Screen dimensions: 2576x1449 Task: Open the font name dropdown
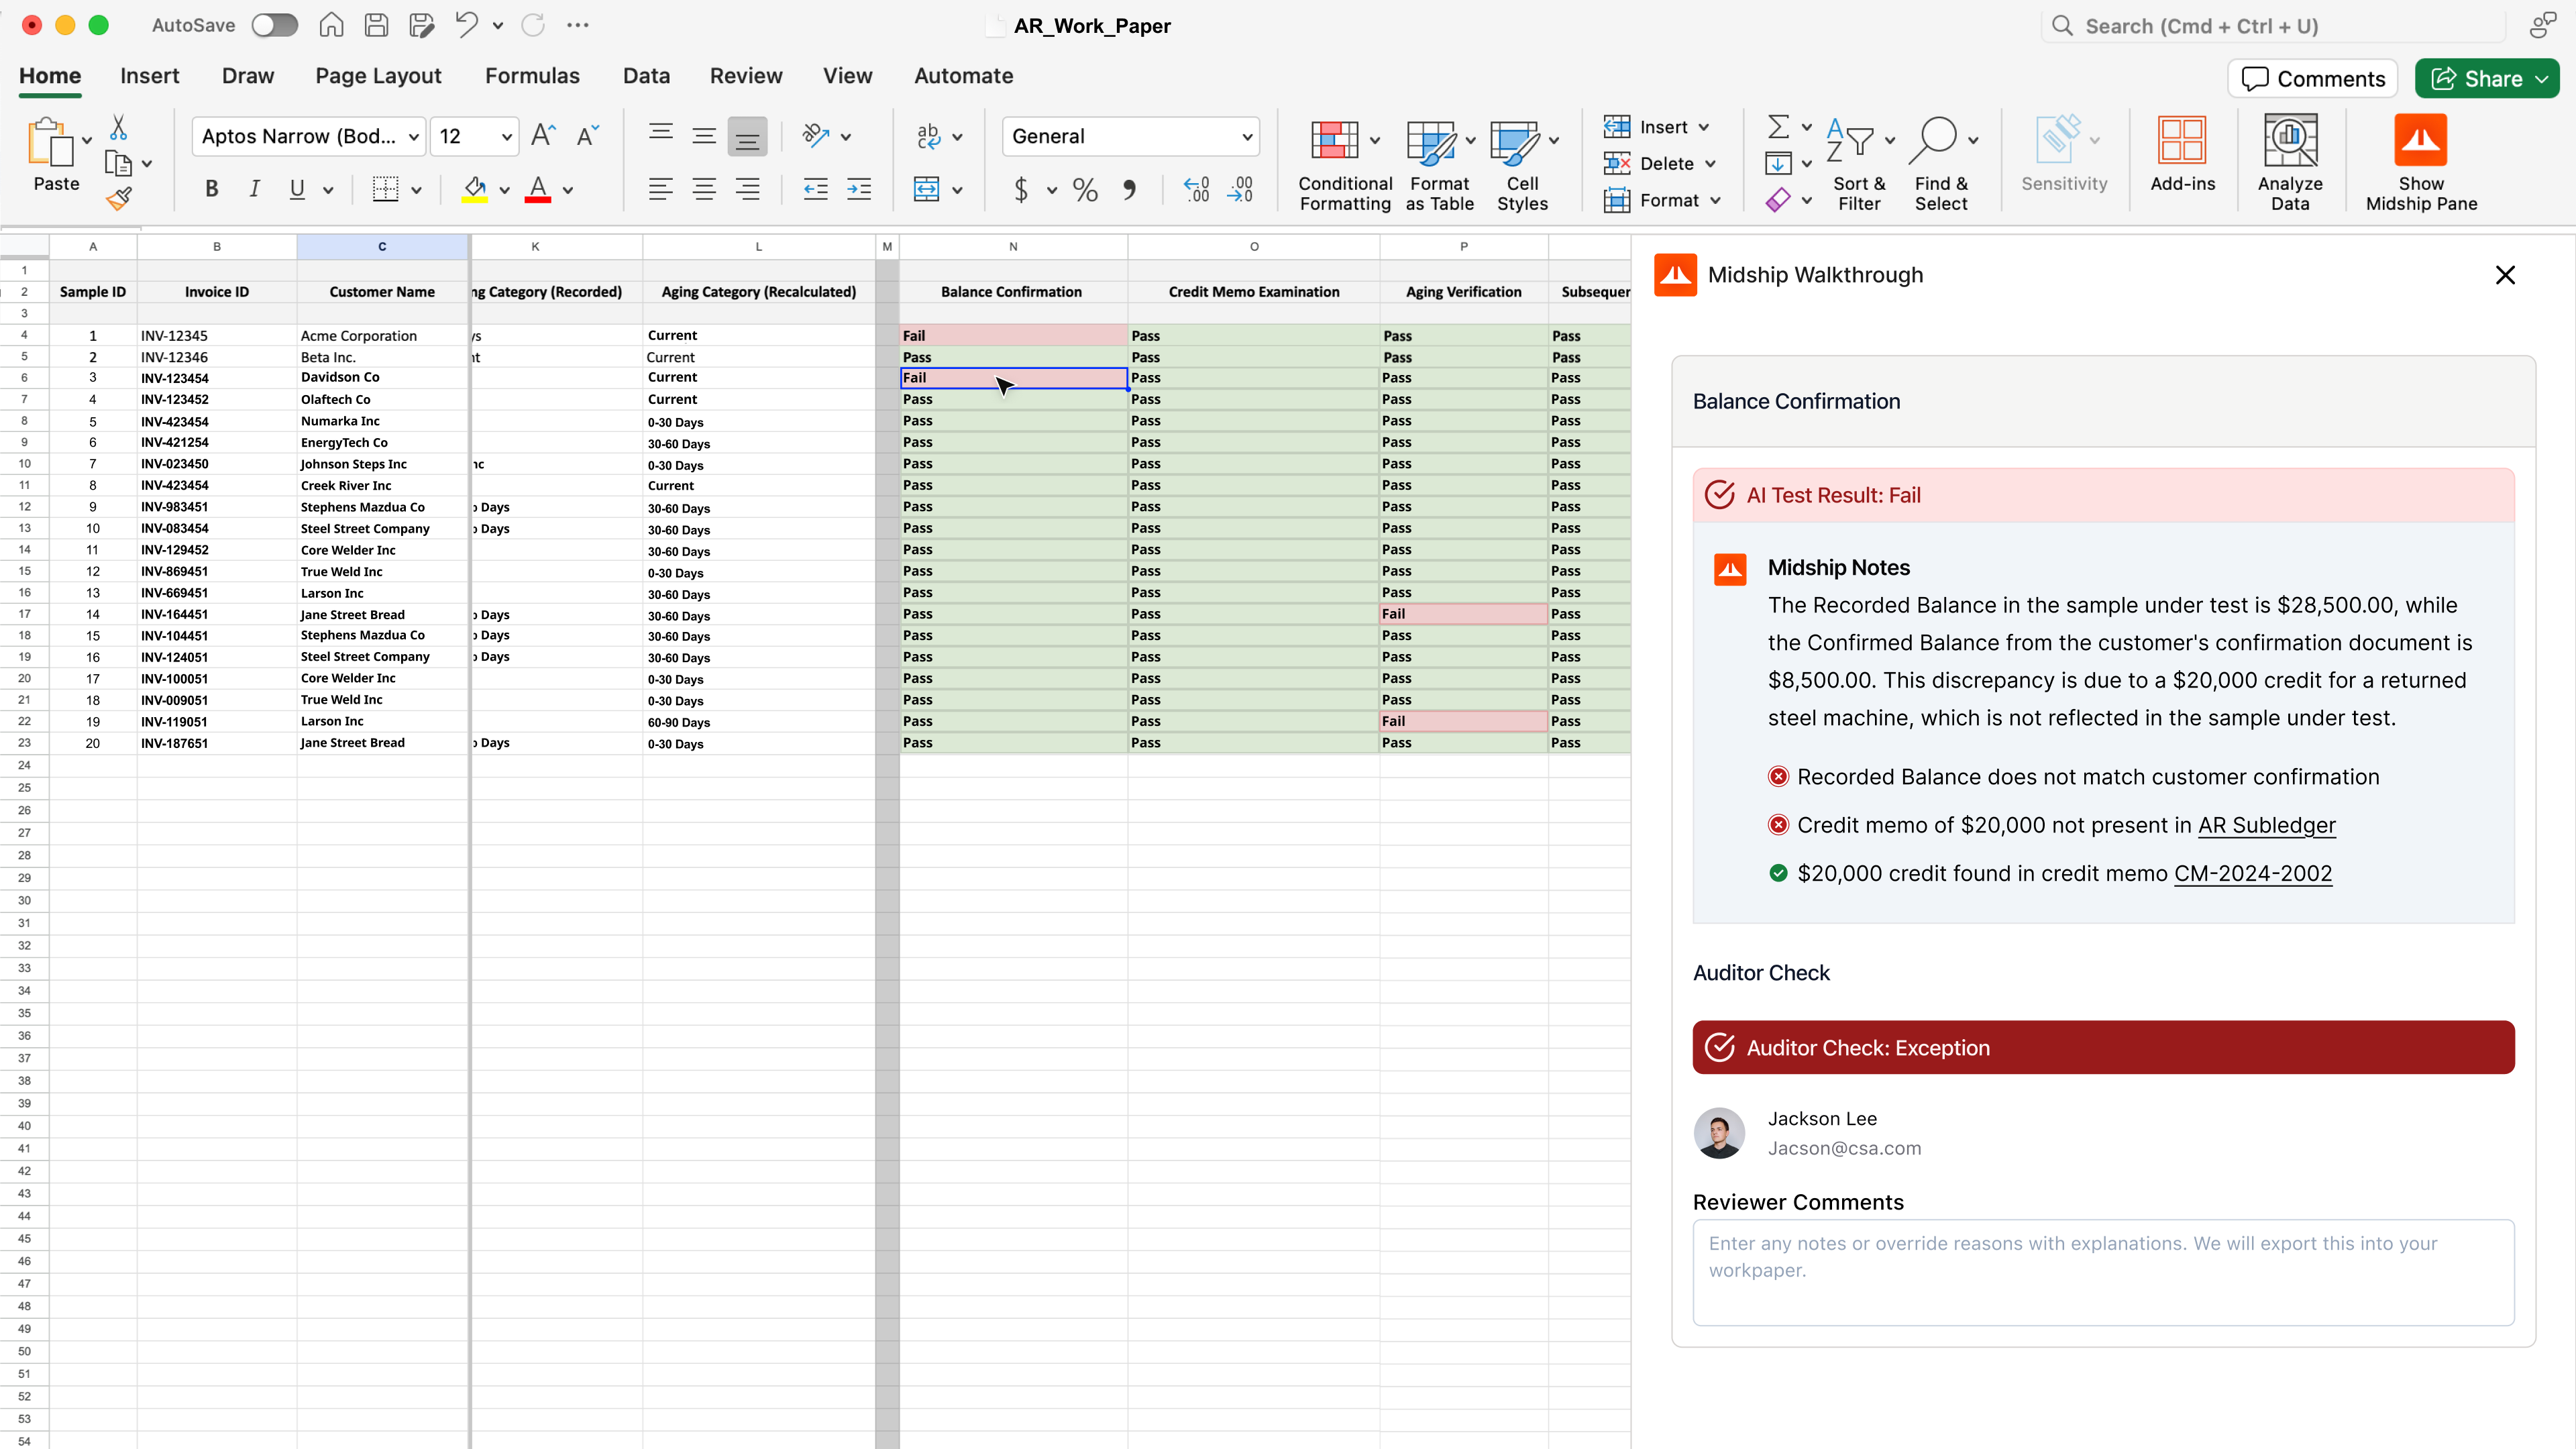(412, 137)
